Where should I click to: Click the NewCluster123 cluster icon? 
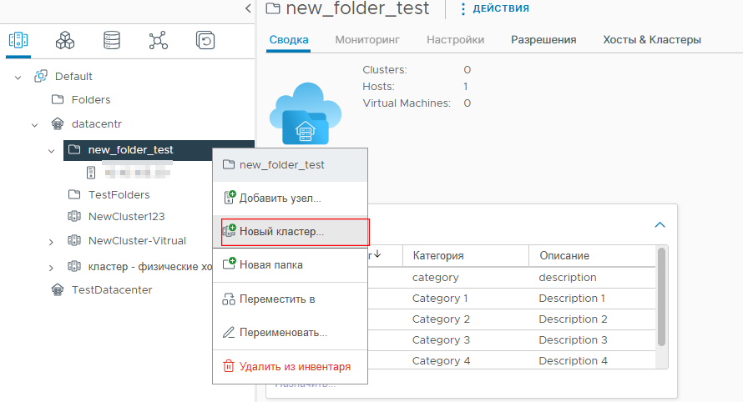tap(74, 216)
